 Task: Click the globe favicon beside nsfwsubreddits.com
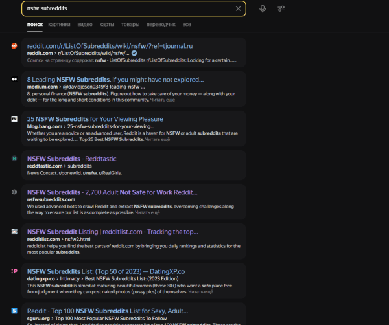coord(14,192)
